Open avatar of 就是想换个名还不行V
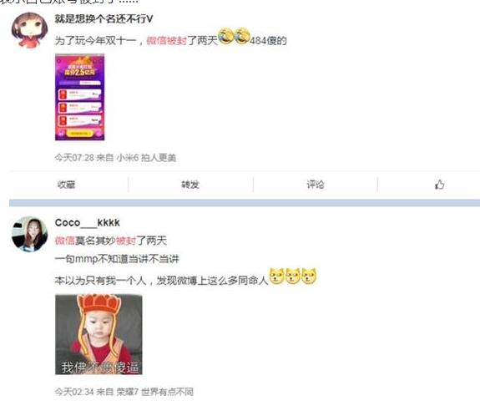 [29, 30]
